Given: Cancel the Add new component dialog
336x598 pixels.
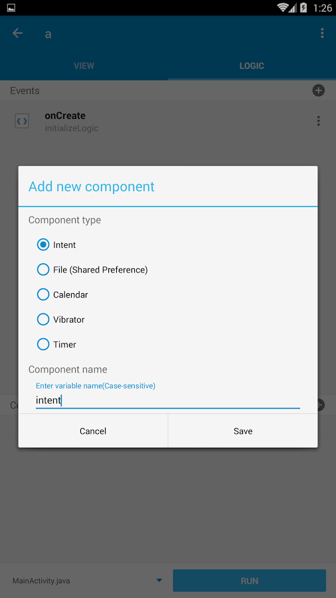Looking at the screenshot, I should click(x=93, y=431).
